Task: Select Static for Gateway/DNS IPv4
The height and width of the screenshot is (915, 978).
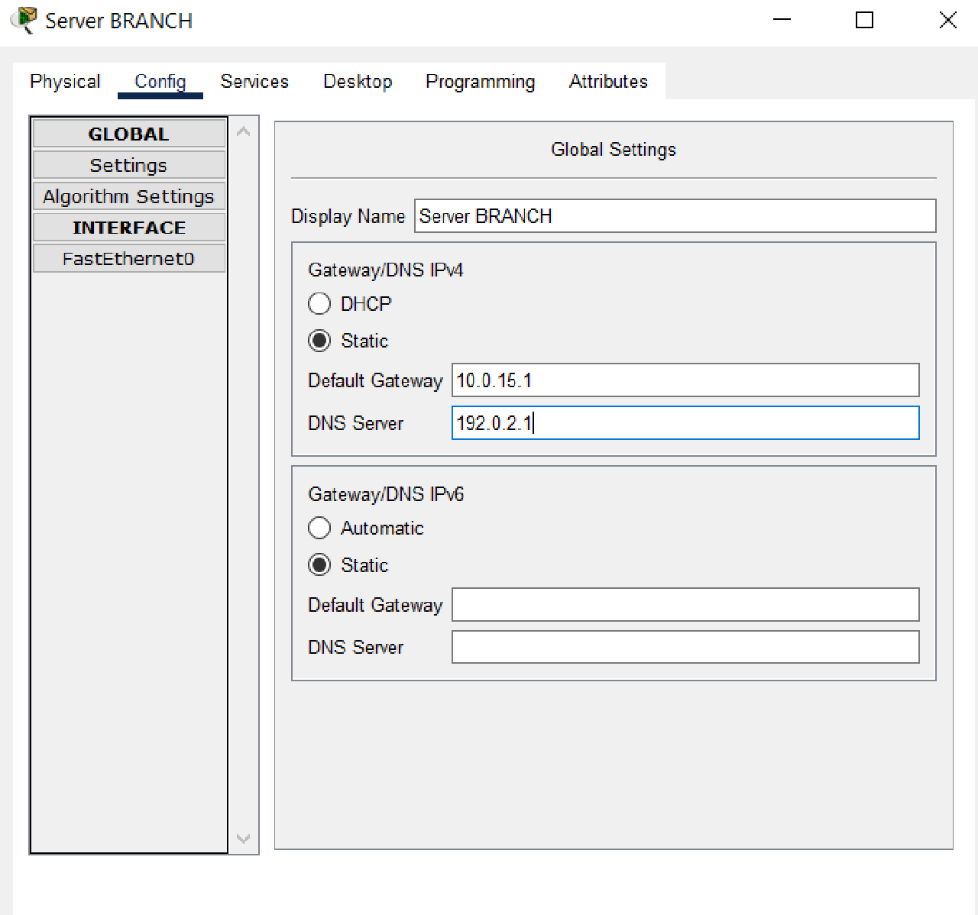Action: pos(319,341)
